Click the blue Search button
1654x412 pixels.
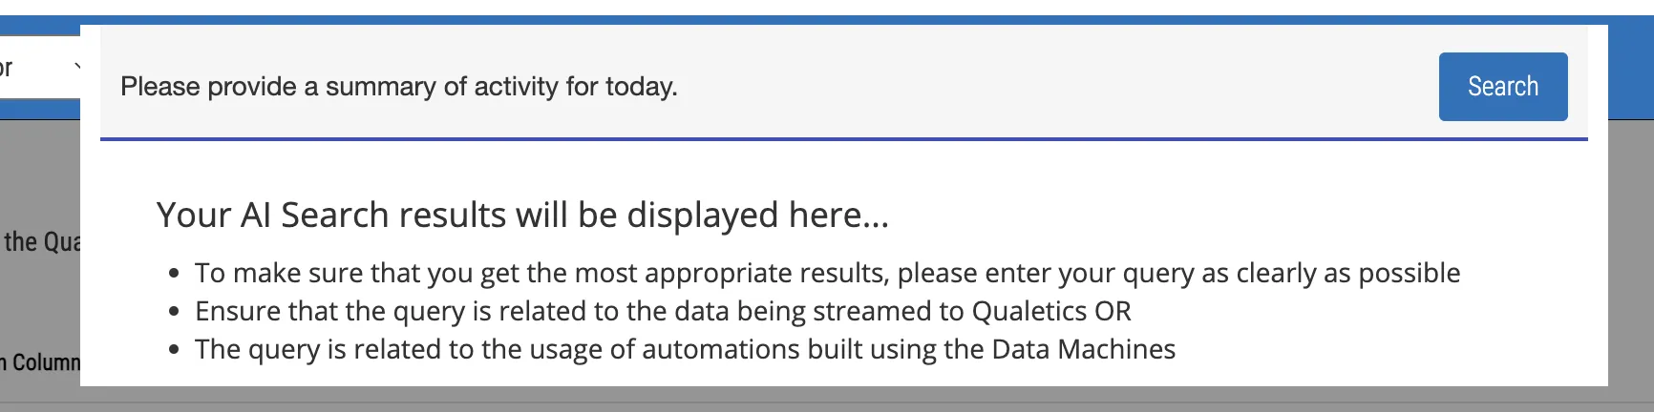(1502, 87)
